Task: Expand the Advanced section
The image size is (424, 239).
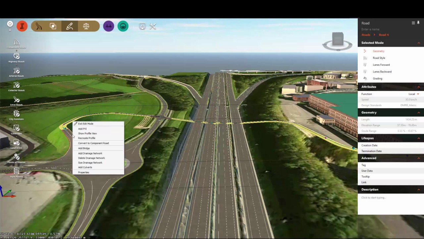Action: pos(418,158)
